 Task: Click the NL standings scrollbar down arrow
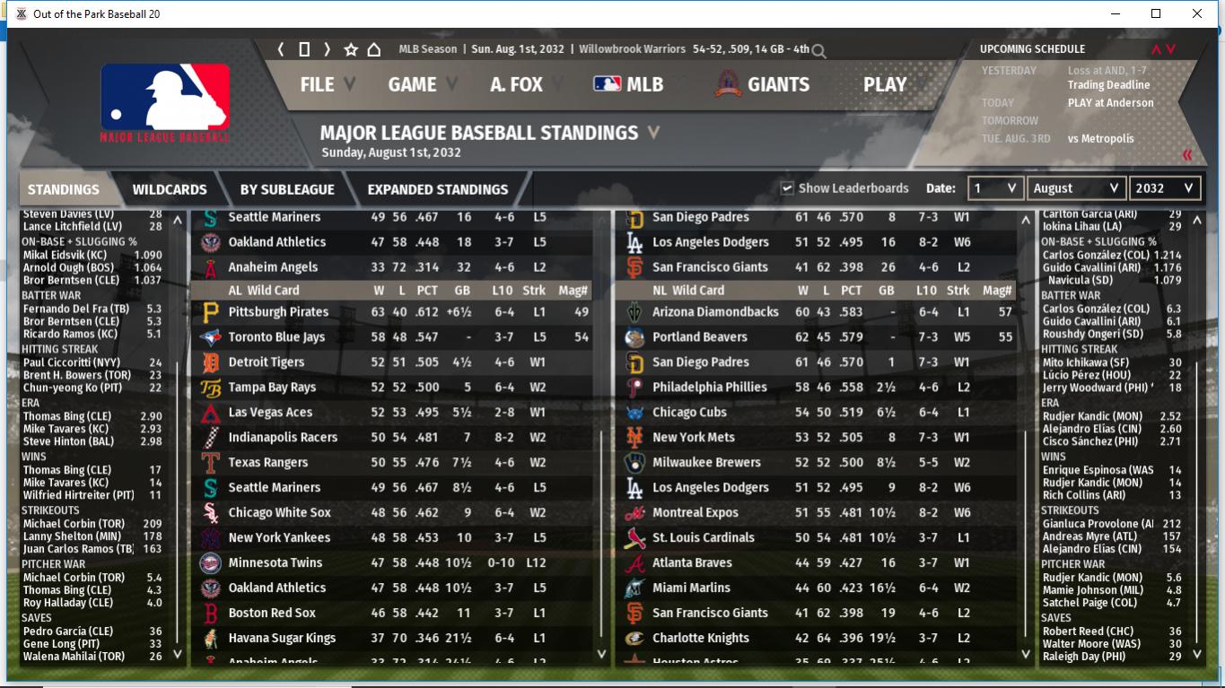click(x=1027, y=654)
